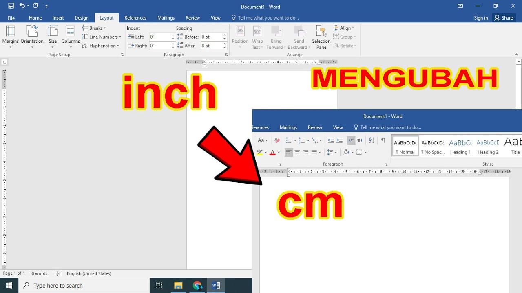Open Chrome from the taskbar
Image resolution: width=522 pixels, height=293 pixels.
[x=197, y=285]
